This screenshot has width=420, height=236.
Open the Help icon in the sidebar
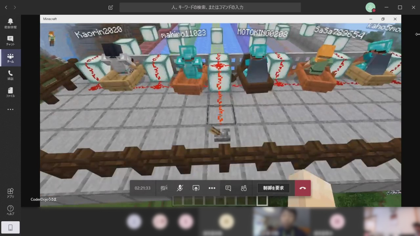[10, 210]
